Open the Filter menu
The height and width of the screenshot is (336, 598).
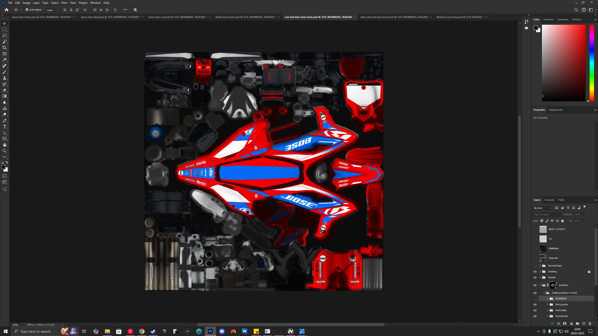pyautogui.click(x=64, y=2)
